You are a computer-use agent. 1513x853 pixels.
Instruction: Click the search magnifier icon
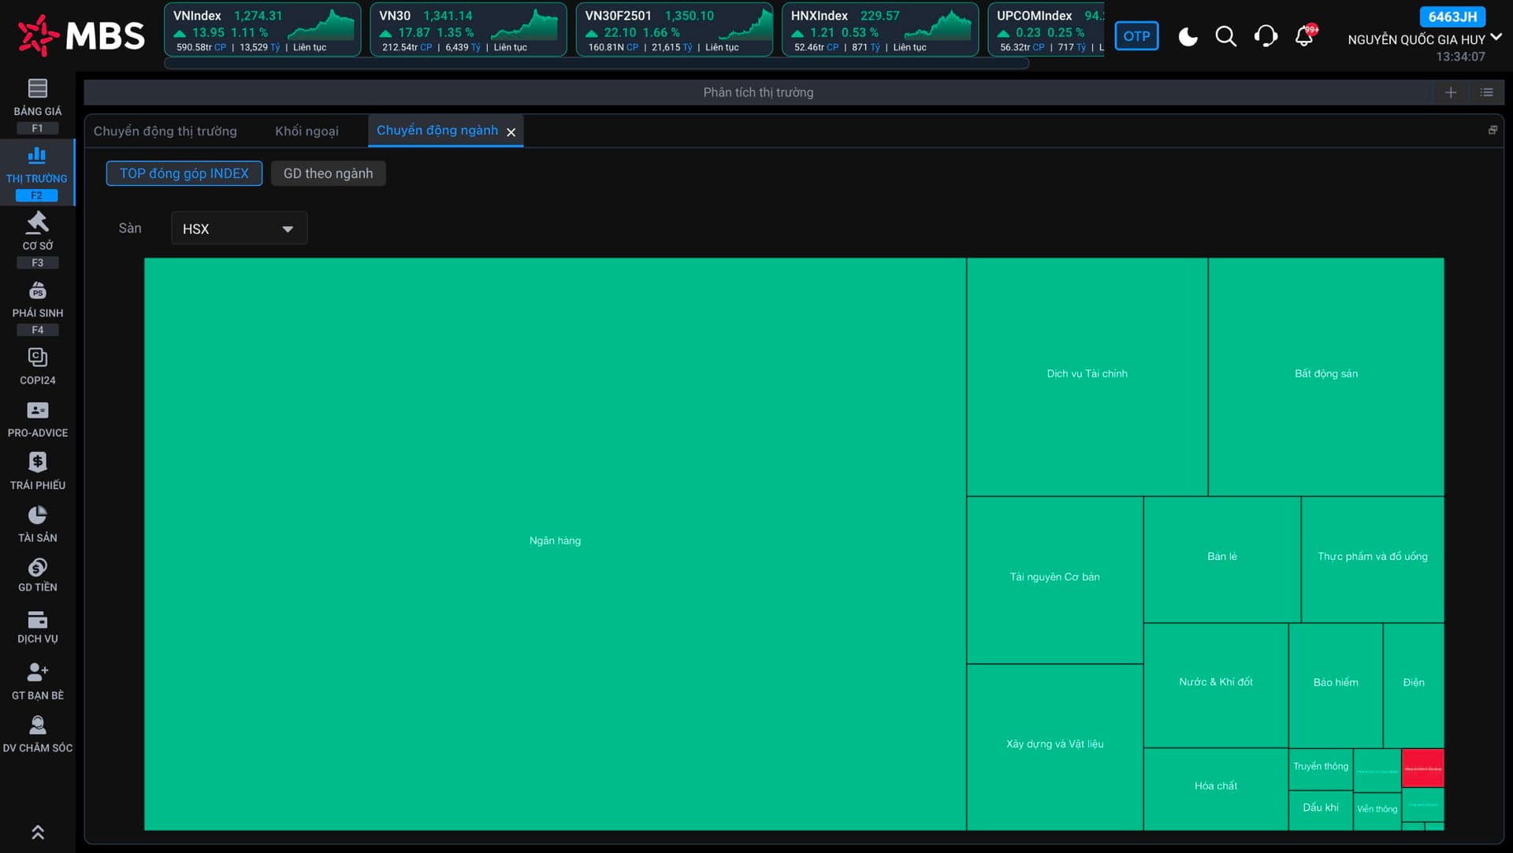(1225, 36)
